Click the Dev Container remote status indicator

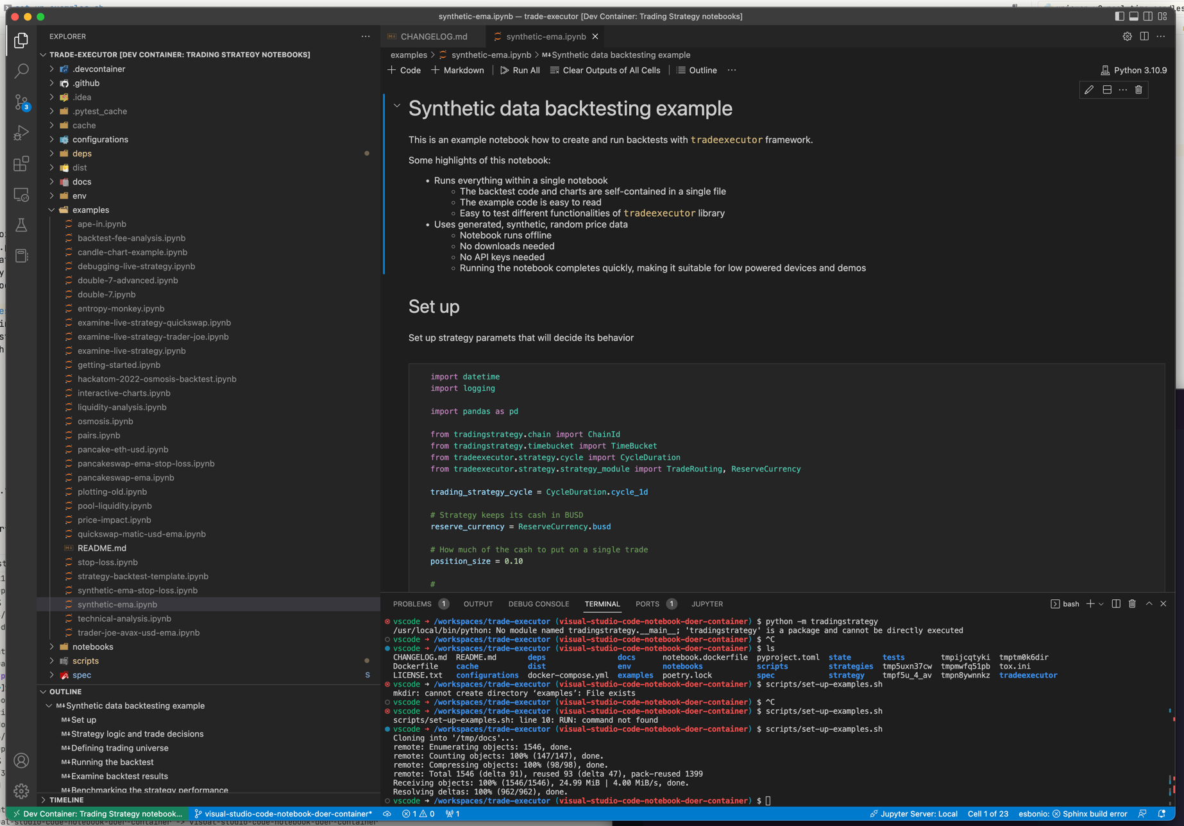[98, 814]
